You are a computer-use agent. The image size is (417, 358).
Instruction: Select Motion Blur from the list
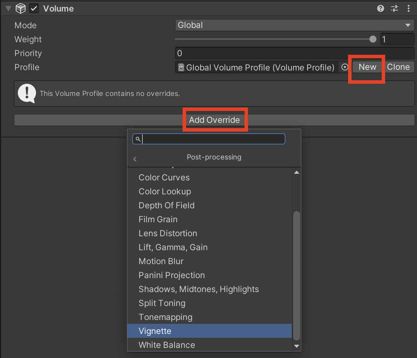(x=161, y=261)
